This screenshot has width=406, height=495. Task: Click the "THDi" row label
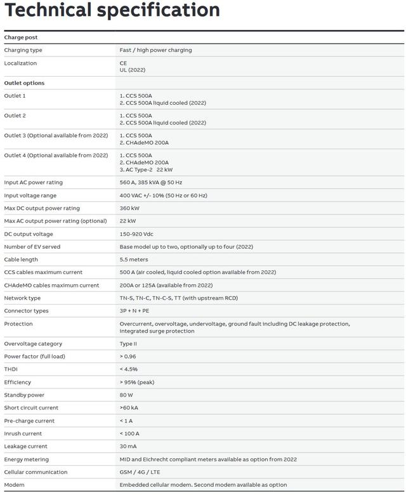(x=11, y=369)
